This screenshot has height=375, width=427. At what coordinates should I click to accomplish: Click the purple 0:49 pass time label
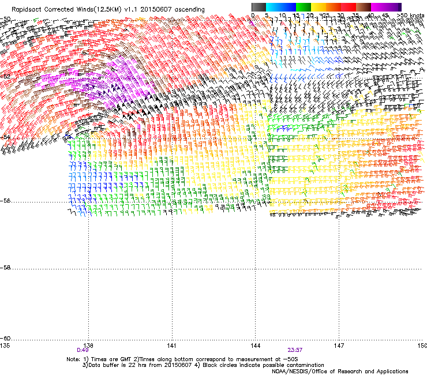[x=83, y=350]
